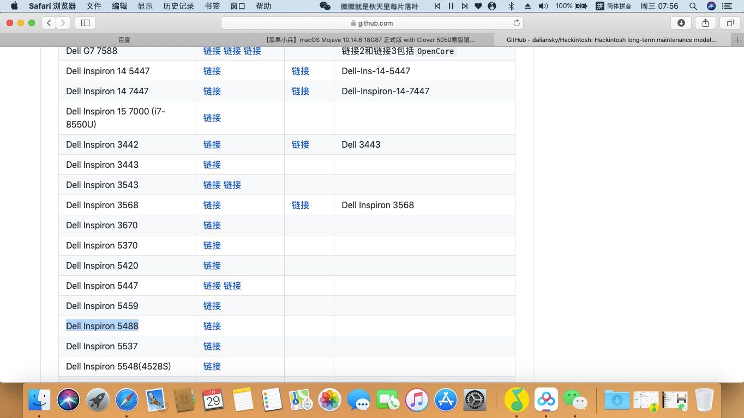Viewport: 744px width, 418px height.
Task: Open the Safari浏览器 menu
Action: [52, 6]
